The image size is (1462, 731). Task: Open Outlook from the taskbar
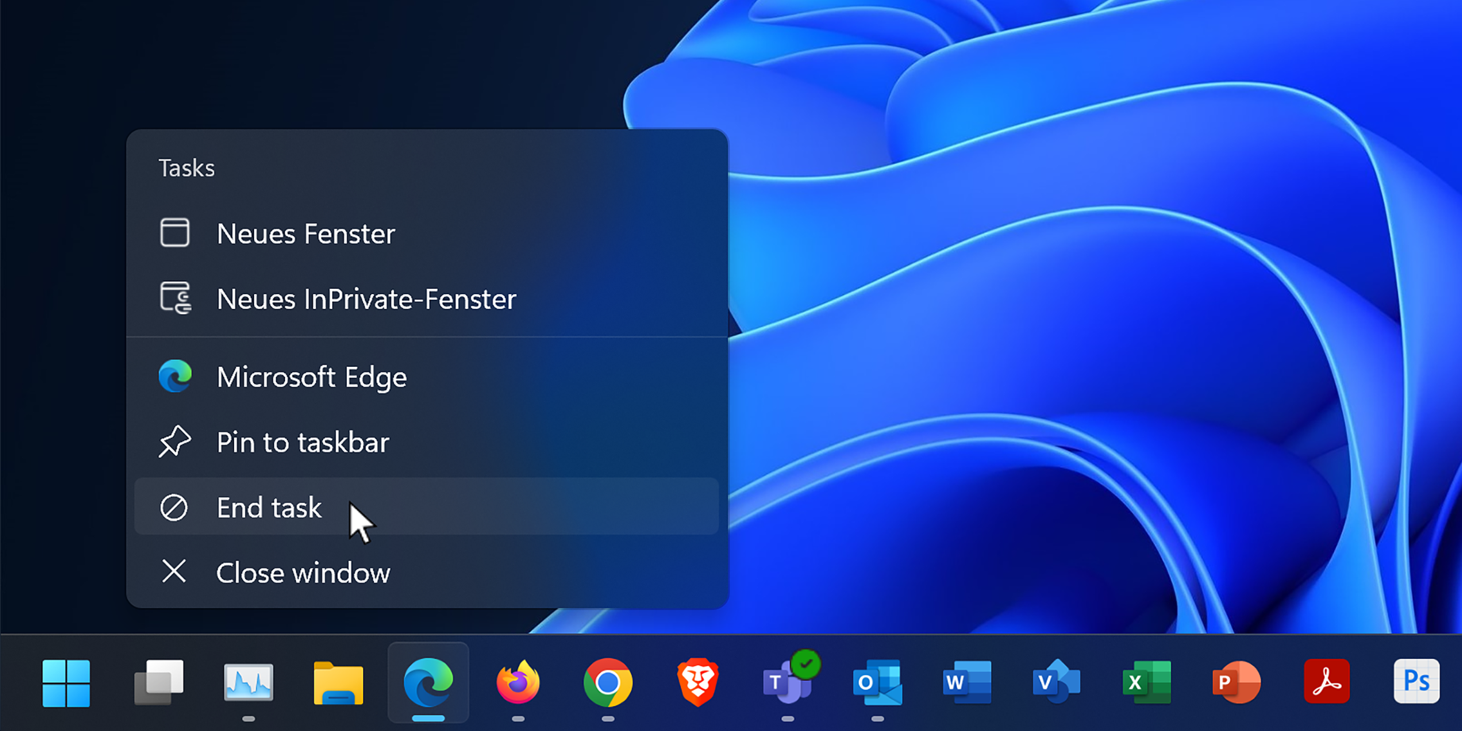click(877, 683)
